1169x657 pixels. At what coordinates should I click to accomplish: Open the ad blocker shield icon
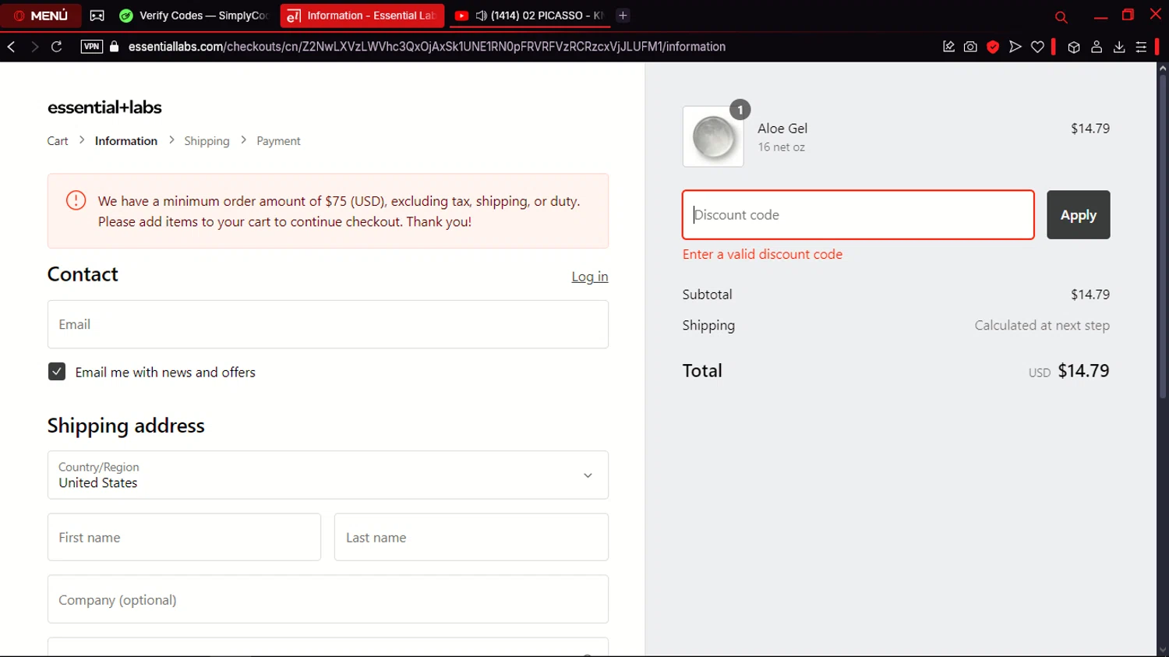[x=993, y=47]
